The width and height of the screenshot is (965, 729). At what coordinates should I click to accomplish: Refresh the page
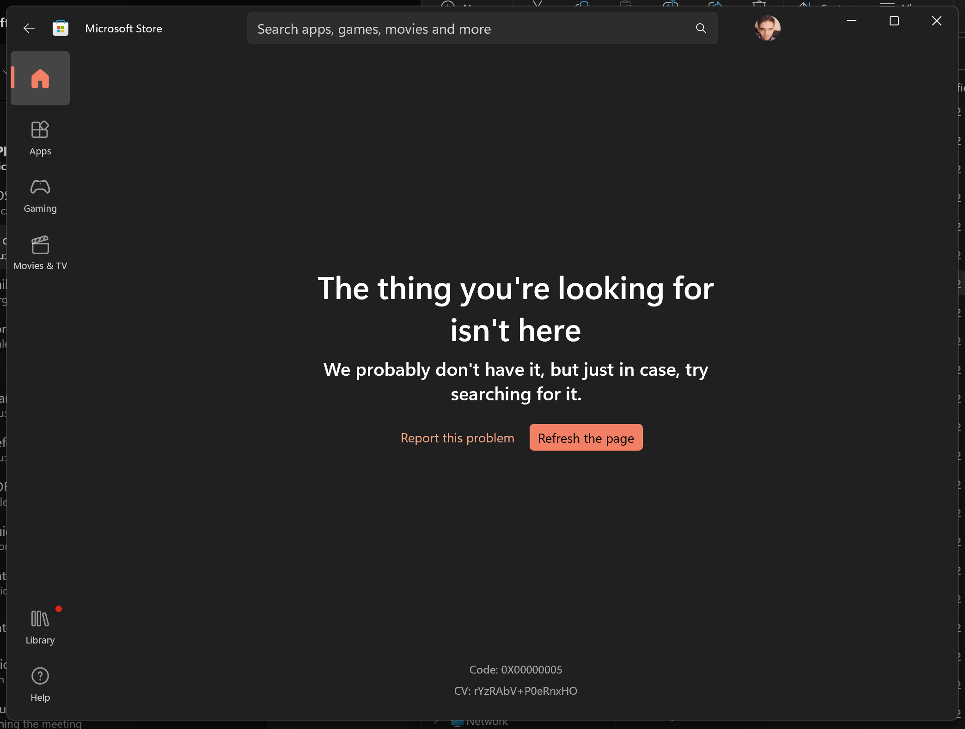586,438
